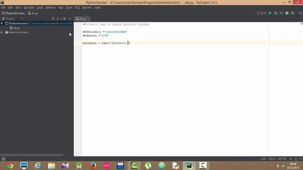This screenshot has width=303, height=170.
Task: Open the VCS menu
Action: coord(77,8)
